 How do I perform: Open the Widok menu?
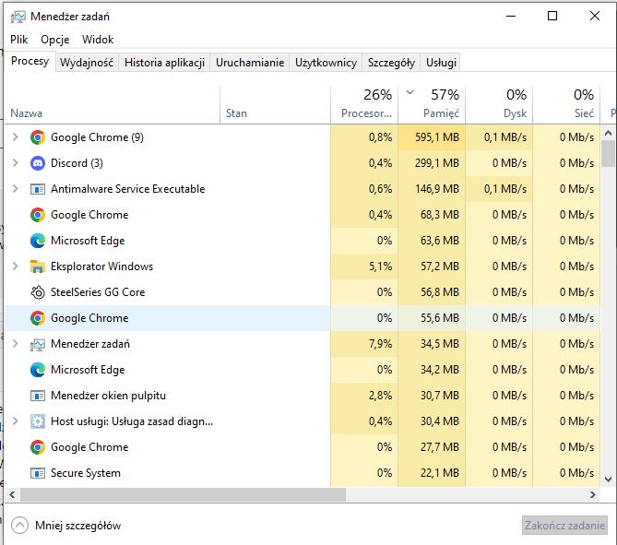pyautogui.click(x=98, y=40)
